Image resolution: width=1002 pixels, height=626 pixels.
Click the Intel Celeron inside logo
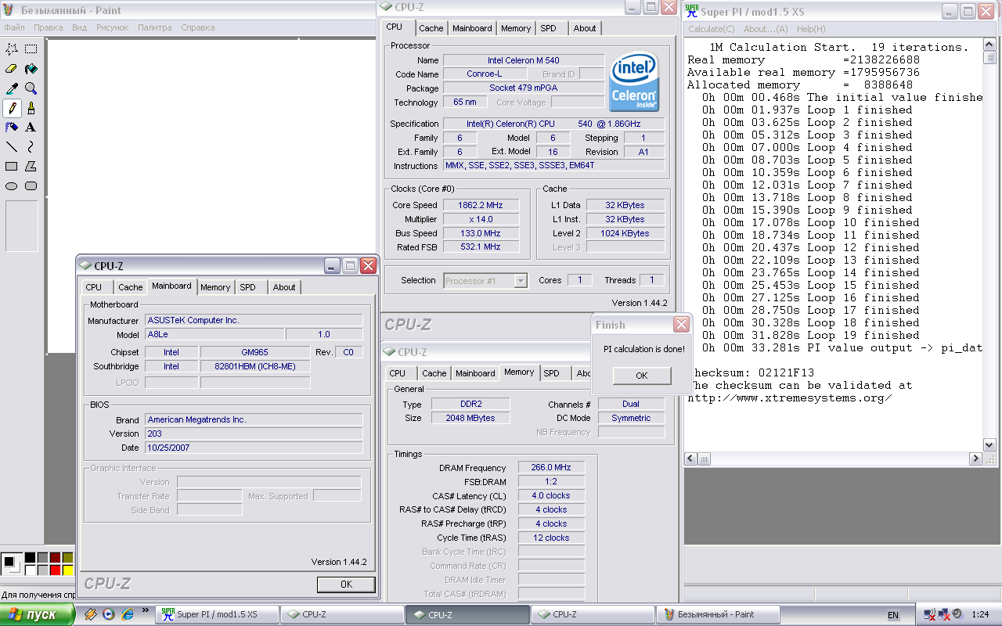(x=635, y=82)
